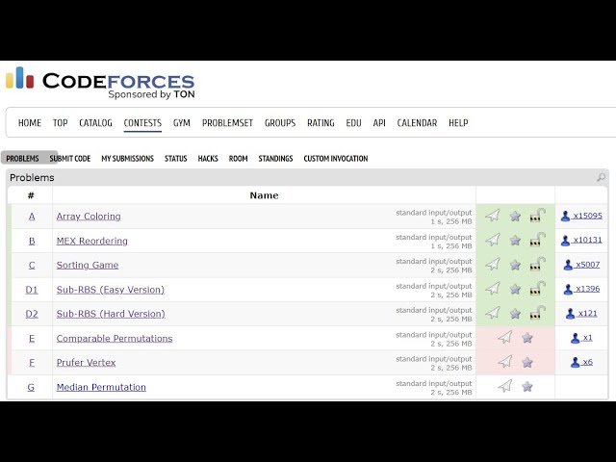Open the GYM section
The height and width of the screenshot is (462, 616).
point(182,123)
